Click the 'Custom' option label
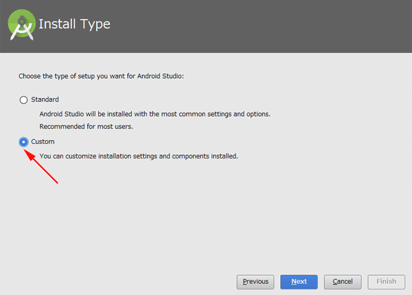 pyautogui.click(x=43, y=141)
